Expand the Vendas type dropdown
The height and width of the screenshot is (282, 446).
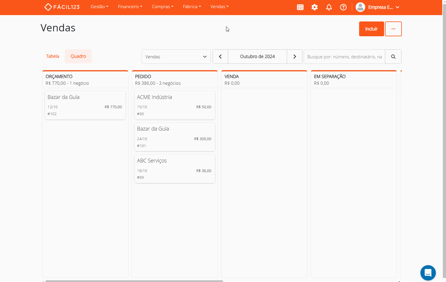tap(176, 57)
